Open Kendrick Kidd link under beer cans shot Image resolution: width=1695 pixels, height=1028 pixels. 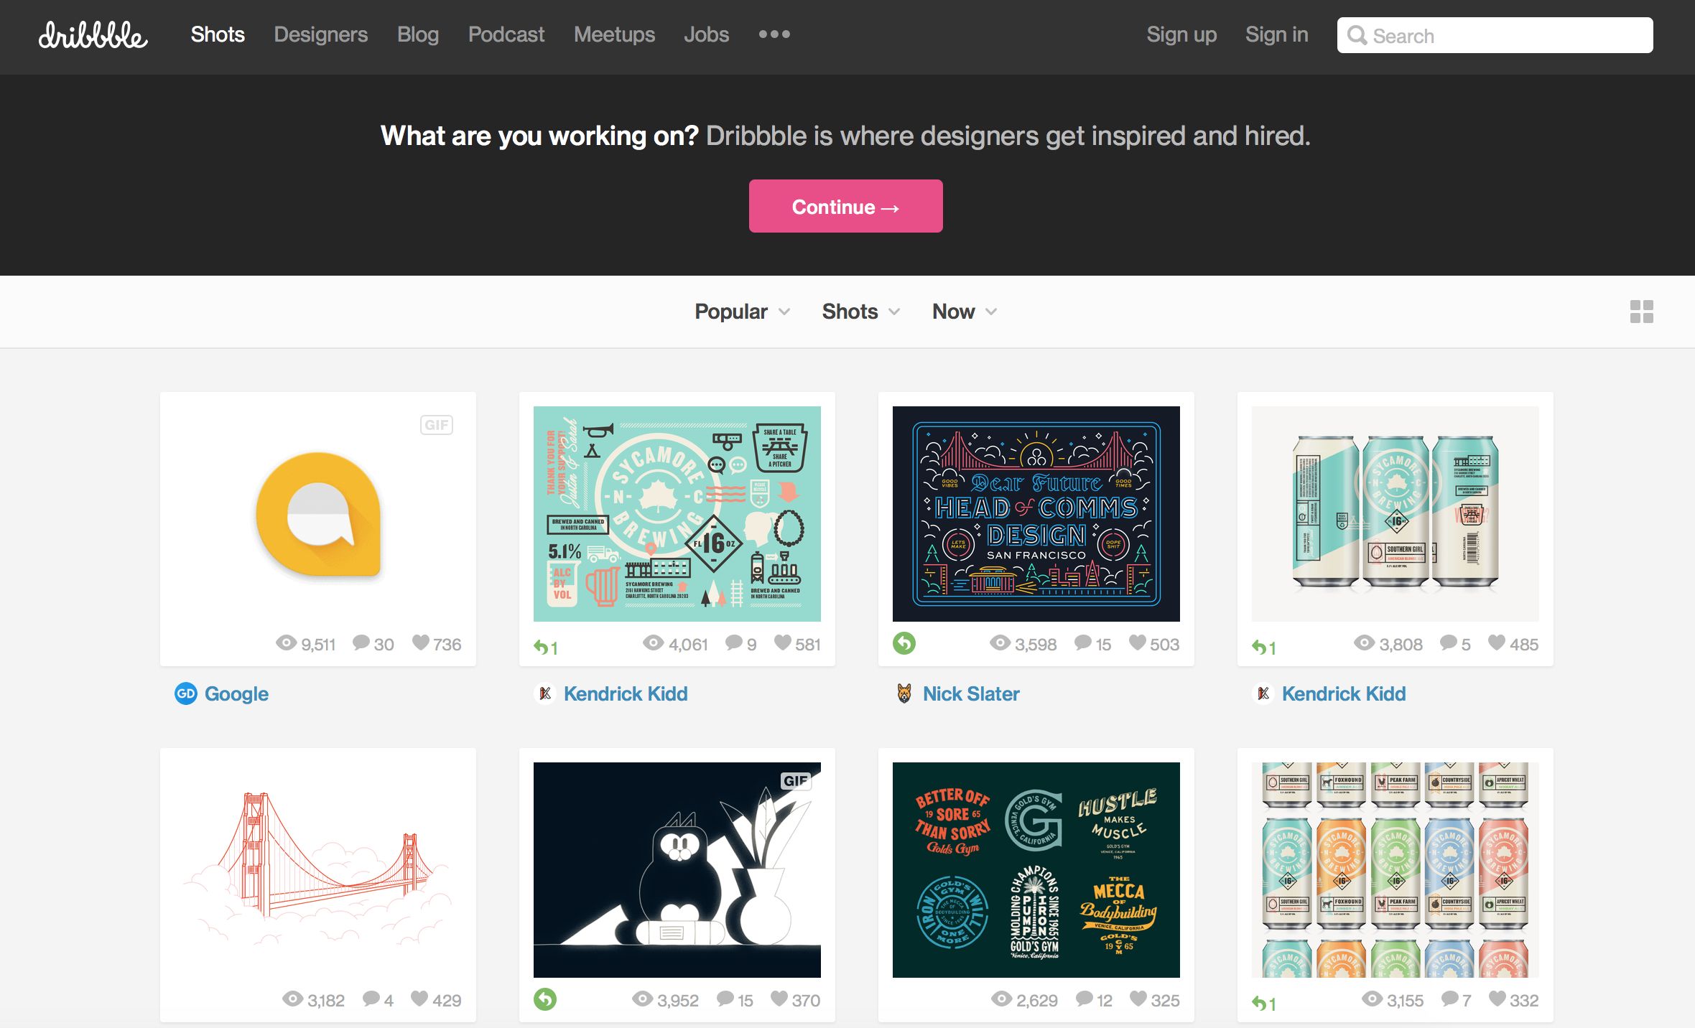coord(1344,693)
